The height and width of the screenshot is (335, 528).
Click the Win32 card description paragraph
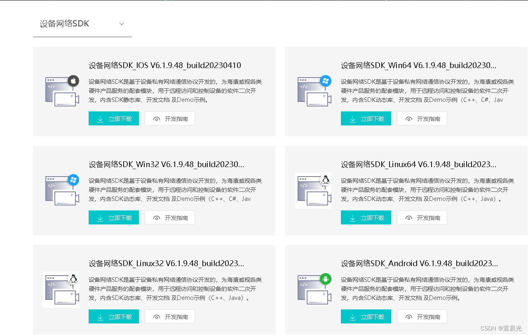[x=175, y=190]
